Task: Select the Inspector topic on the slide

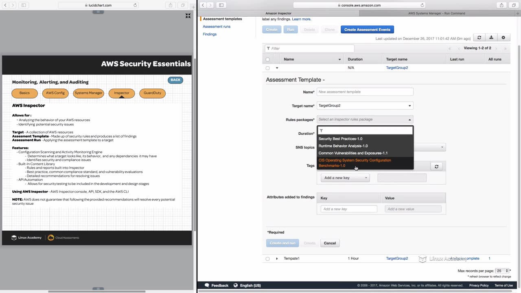Action: (121, 93)
